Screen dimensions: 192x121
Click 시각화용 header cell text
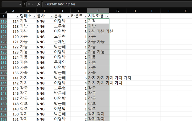click(96, 16)
